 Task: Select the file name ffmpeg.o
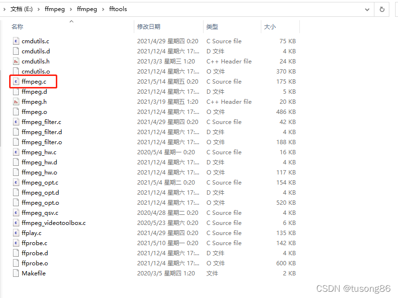34,112
